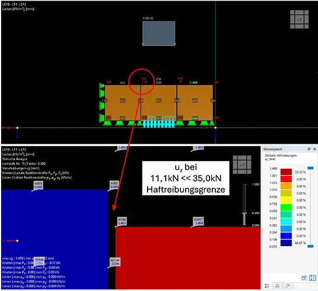Select the dark blue bottom color swatch
Viewport: 318px width, 291px height.
pos(286,243)
